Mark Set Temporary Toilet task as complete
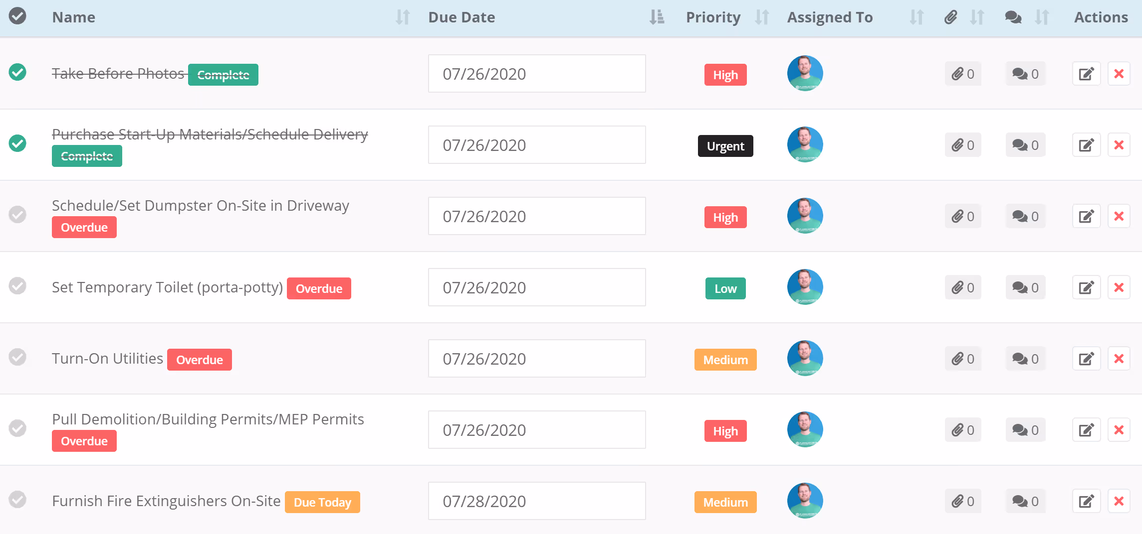 [17, 286]
